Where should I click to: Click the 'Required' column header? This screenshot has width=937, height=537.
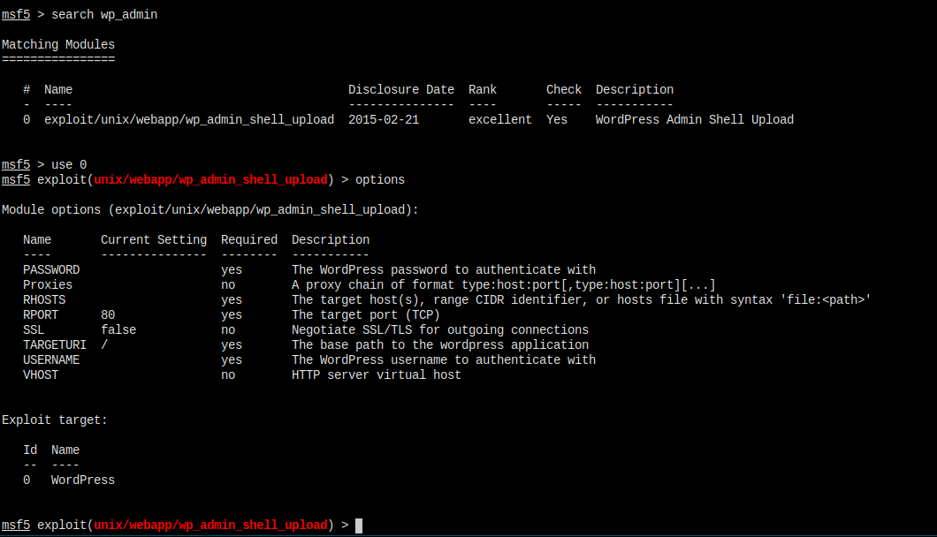point(249,239)
